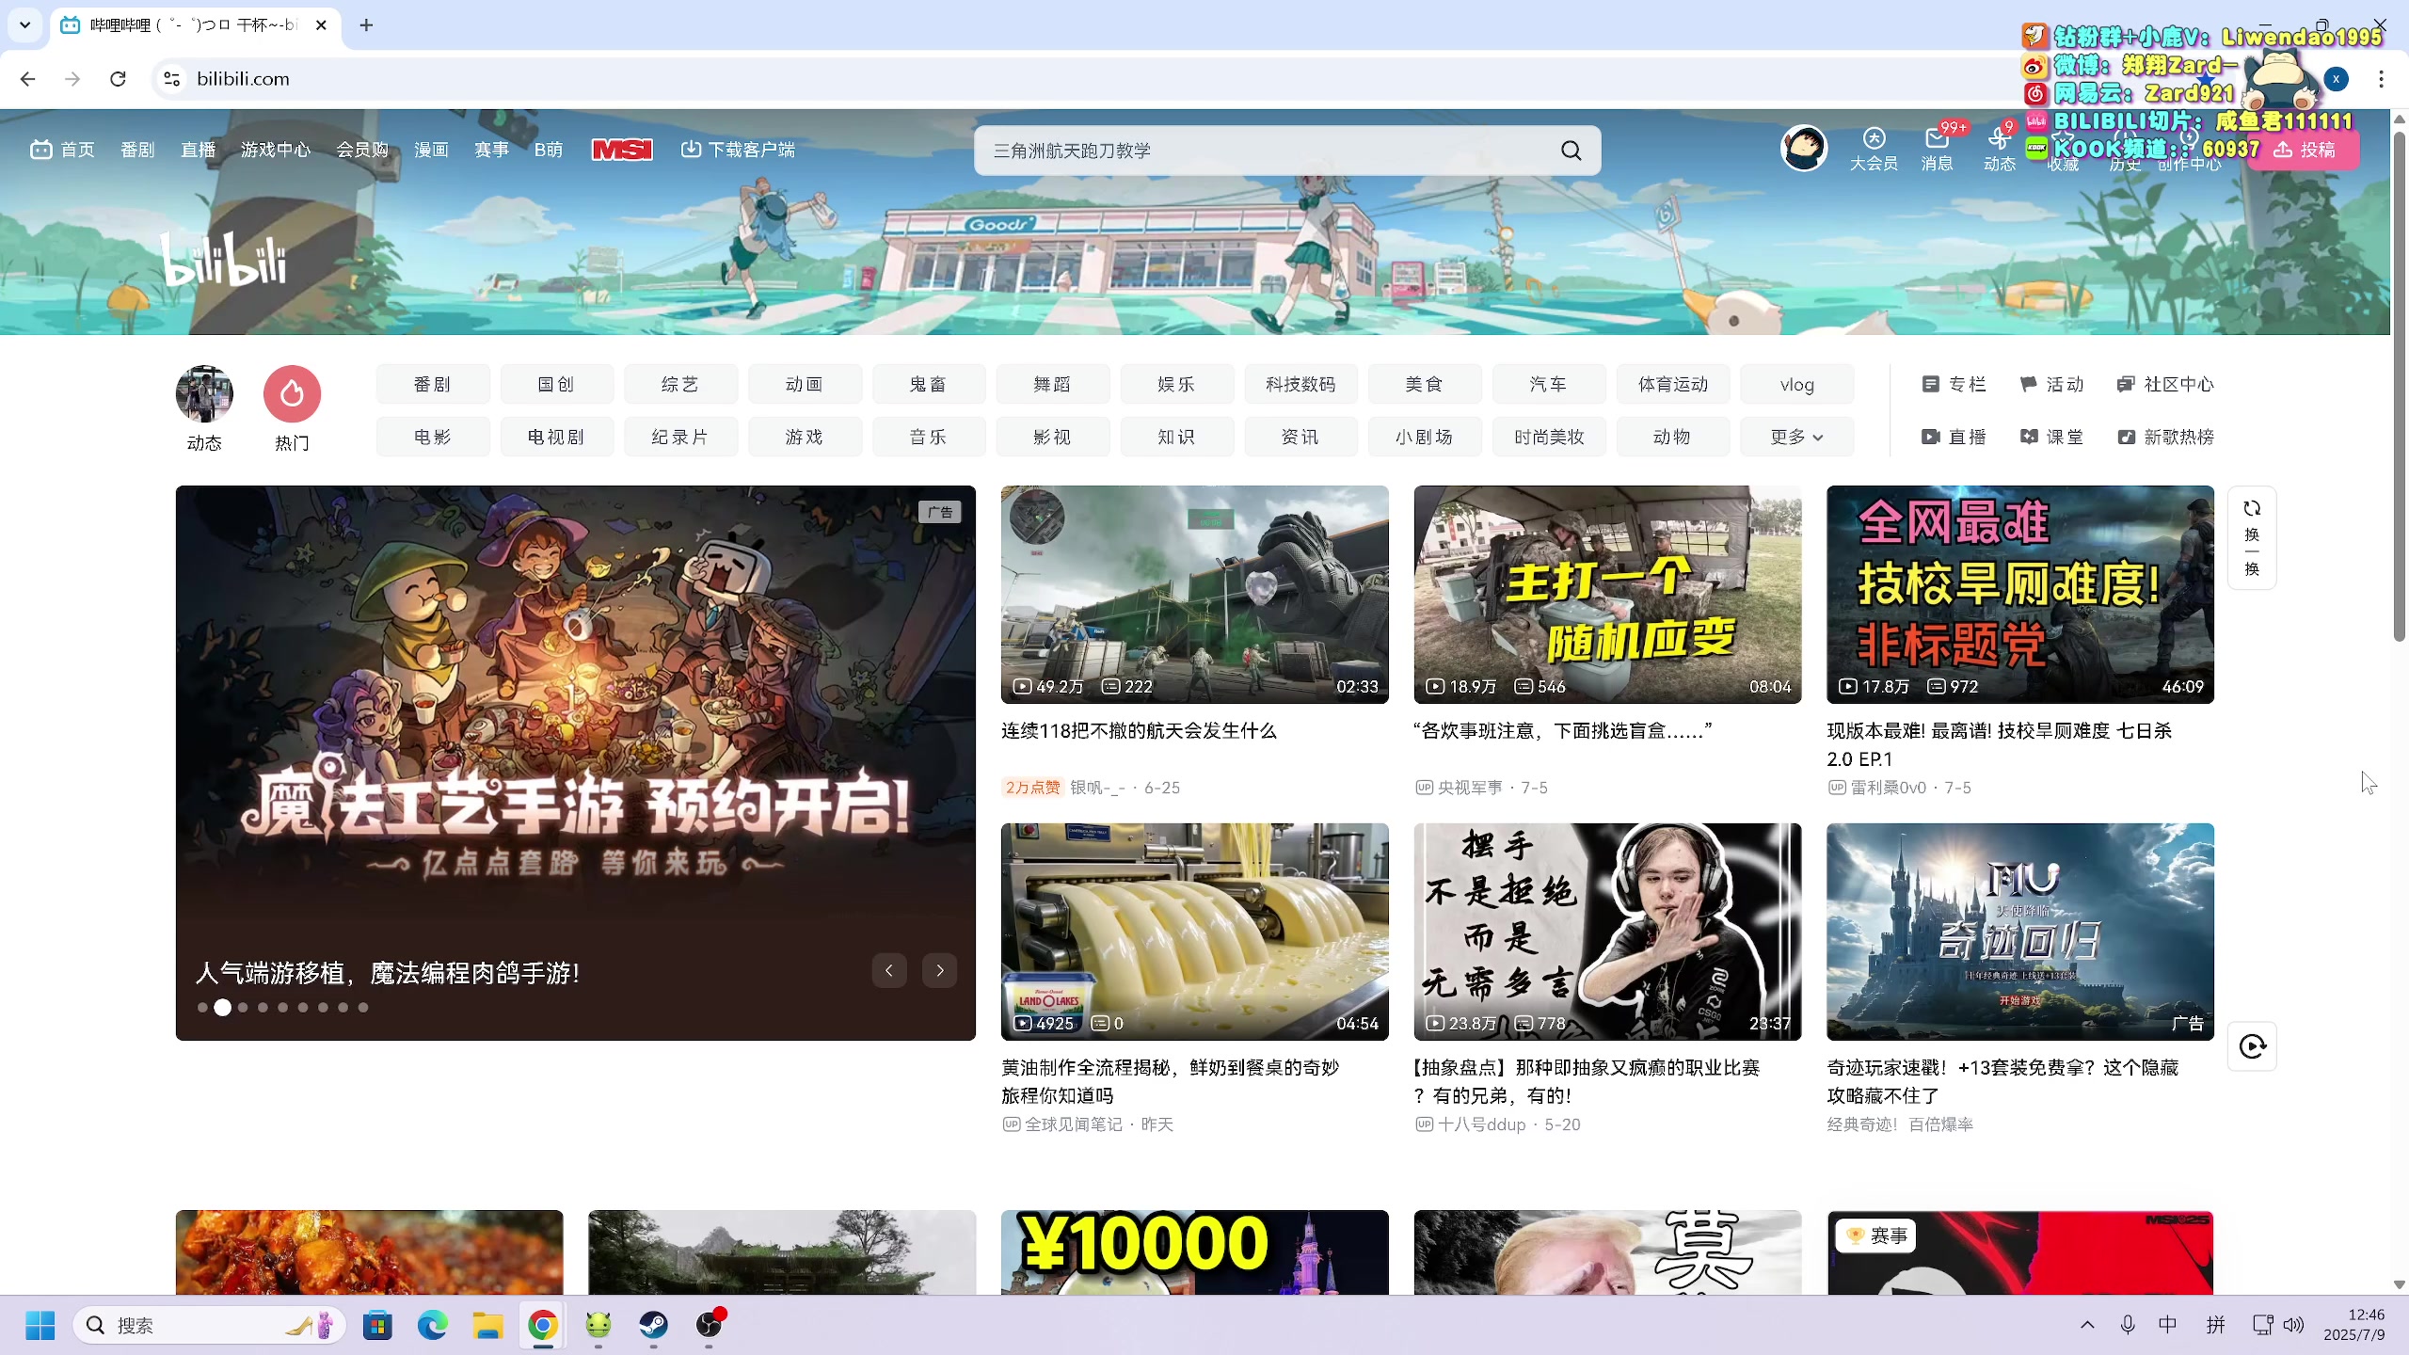Open the browser tab search dropdown

tap(25, 25)
